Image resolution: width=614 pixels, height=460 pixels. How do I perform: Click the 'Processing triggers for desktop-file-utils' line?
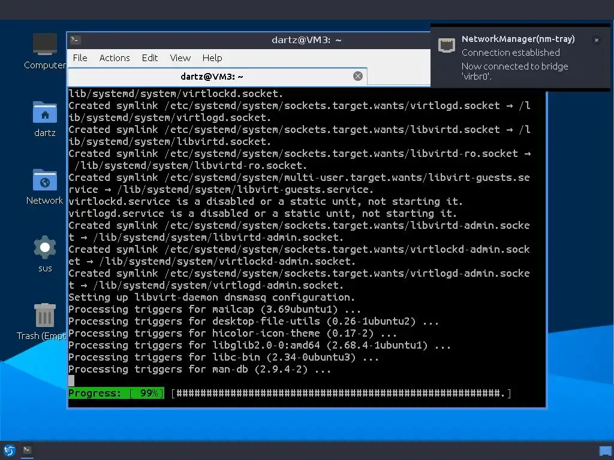[x=254, y=321]
